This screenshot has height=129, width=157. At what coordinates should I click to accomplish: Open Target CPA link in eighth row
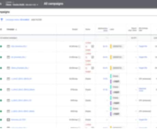point(143,119)
